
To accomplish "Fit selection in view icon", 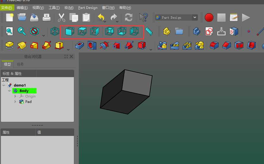I will tap(22, 31).
